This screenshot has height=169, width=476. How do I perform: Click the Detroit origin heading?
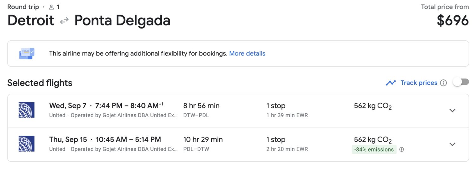click(x=31, y=21)
